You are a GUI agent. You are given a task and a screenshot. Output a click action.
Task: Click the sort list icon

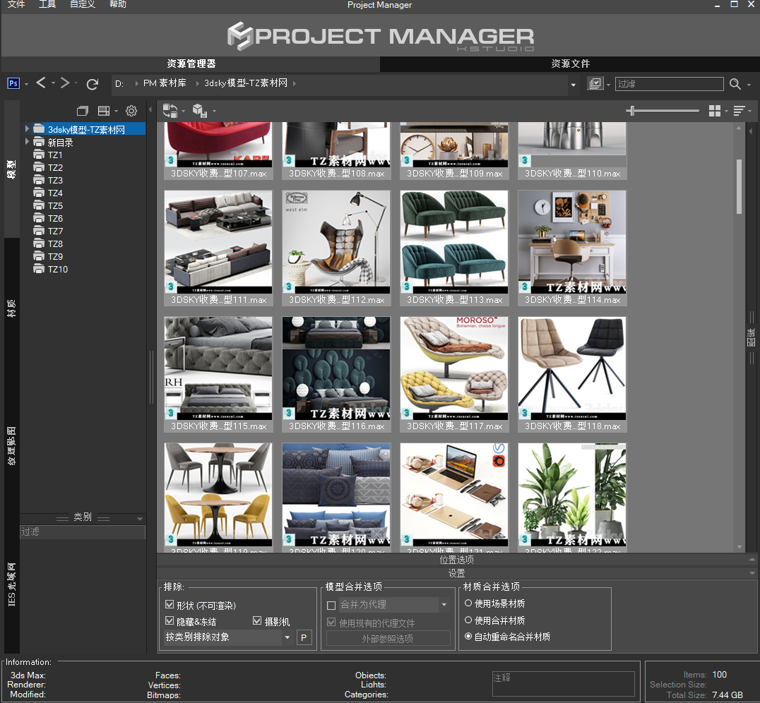coord(739,111)
